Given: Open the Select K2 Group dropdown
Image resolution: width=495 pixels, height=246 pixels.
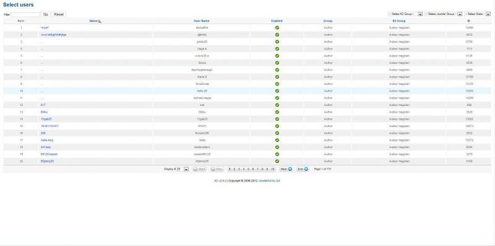Looking at the screenshot, I should coord(405,14).
